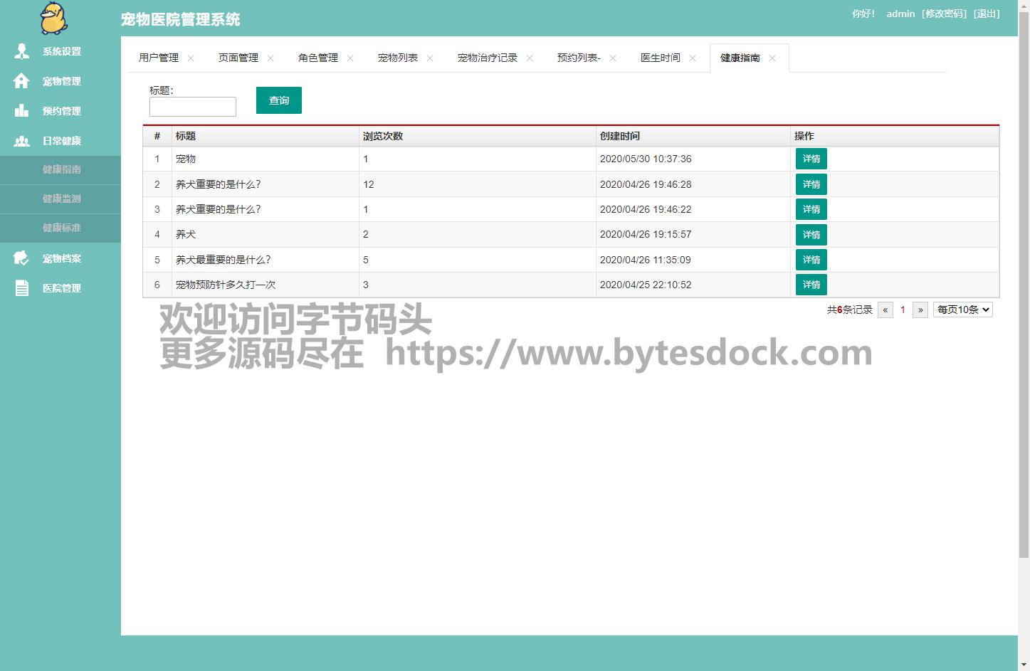Click the 日常健康 people icon
Screen dimensions: 1030x671
click(21, 141)
